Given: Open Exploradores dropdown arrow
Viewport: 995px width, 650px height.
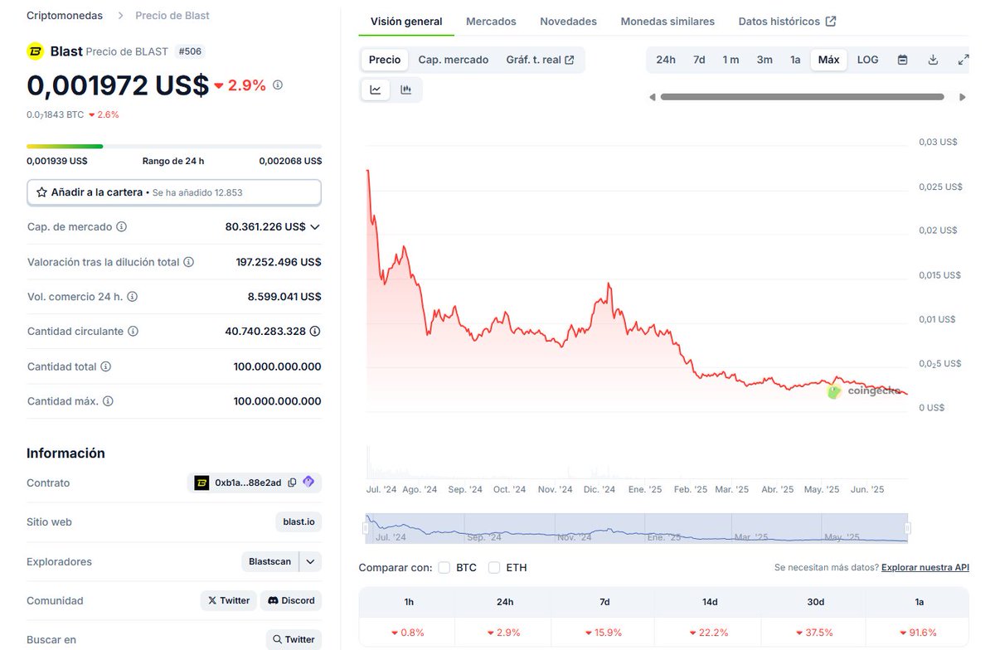Looking at the screenshot, I should (310, 561).
